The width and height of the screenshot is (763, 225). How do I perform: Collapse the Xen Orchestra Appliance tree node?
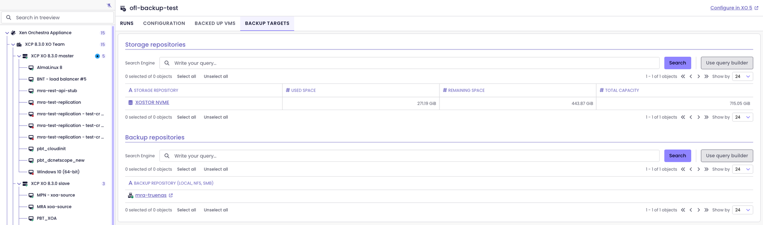point(7,33)
